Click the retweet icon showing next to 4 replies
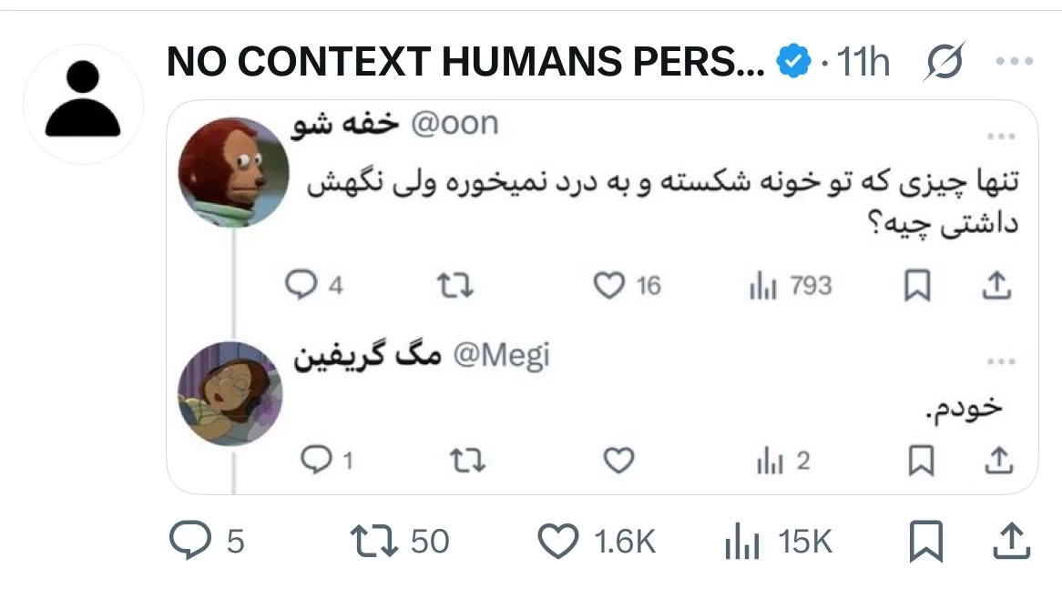Screen dimensions: 1062x589 click(x=456, y=285)
